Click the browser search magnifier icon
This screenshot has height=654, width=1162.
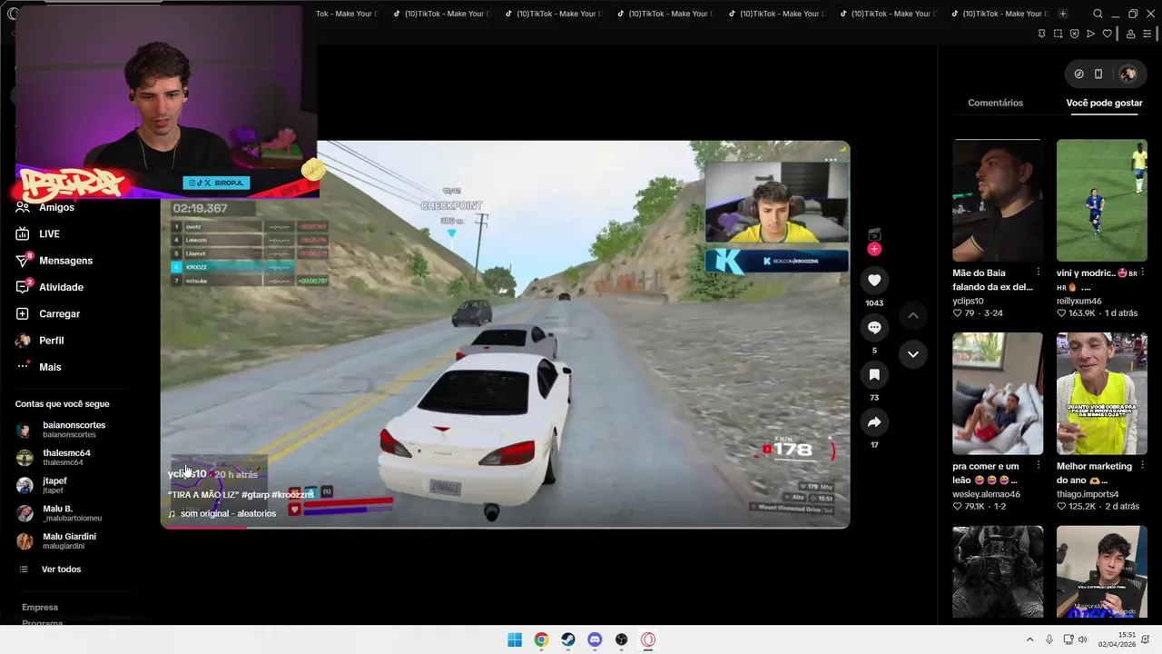(1098, 14)
